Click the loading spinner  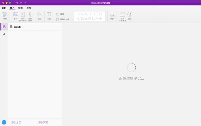(x=131, y=68)
